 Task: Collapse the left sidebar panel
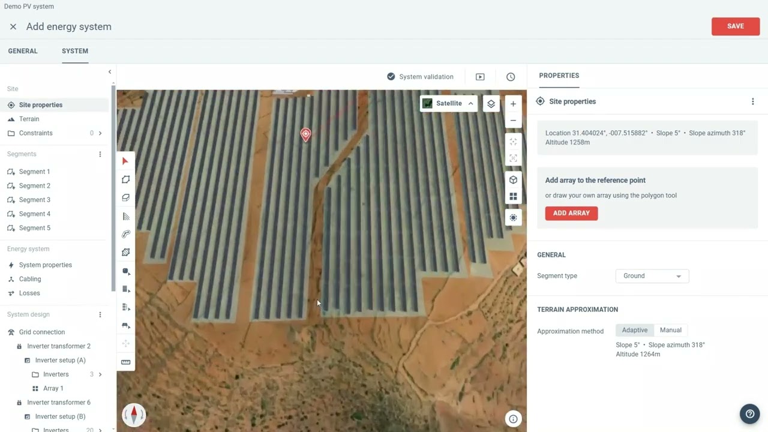(109, 71)
